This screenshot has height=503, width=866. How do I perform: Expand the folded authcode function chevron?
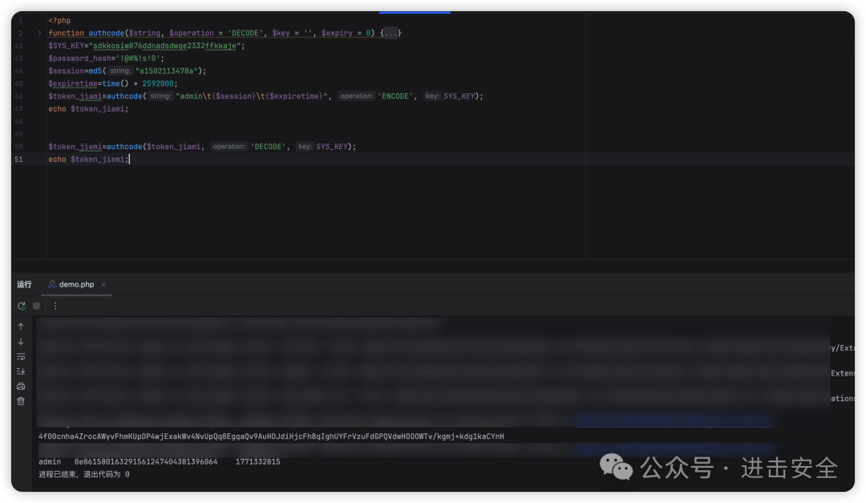pos(39,33)
